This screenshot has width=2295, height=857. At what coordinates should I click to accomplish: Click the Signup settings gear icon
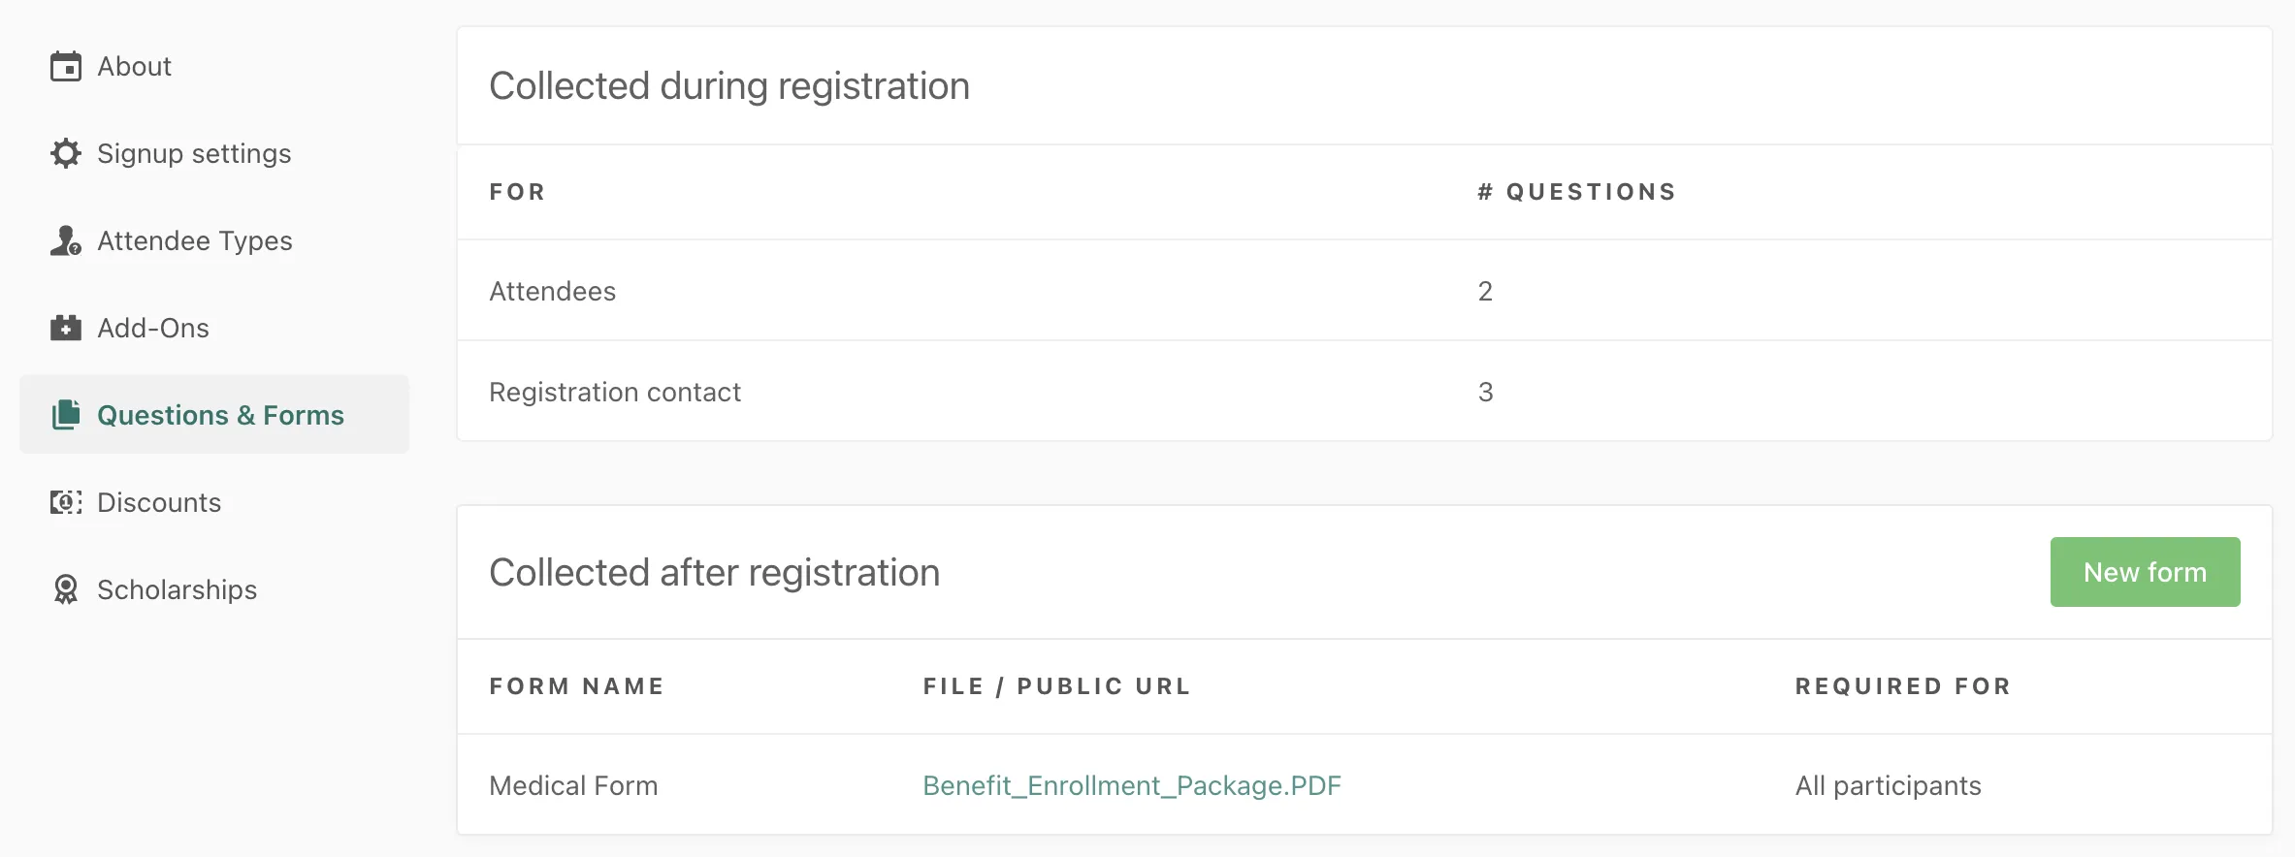(66, 153)
